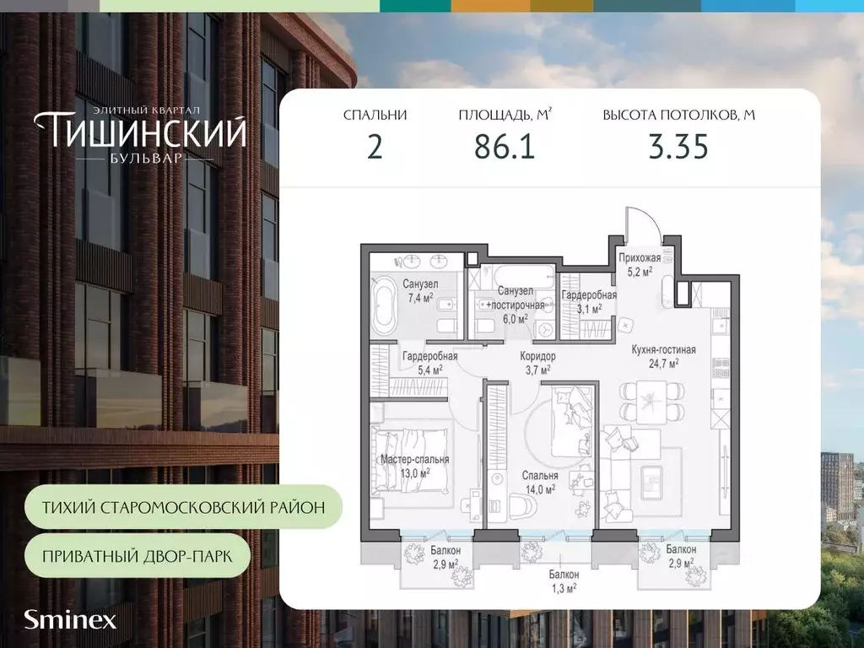This screenshot has width=864, height=648.
Task: Click the 'Тихий старомосковский район' badge
Action: [183, 507]
